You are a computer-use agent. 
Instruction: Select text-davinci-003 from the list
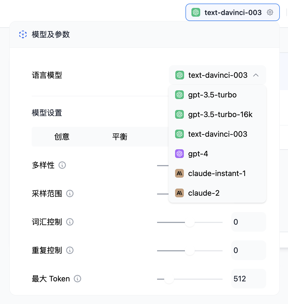pyautogui.click(x=218, y=134)
